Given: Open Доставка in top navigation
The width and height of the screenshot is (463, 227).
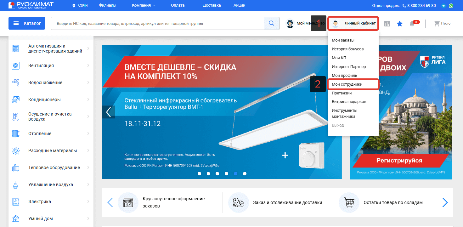Looking at the screenshot, I should coord(212,5).
